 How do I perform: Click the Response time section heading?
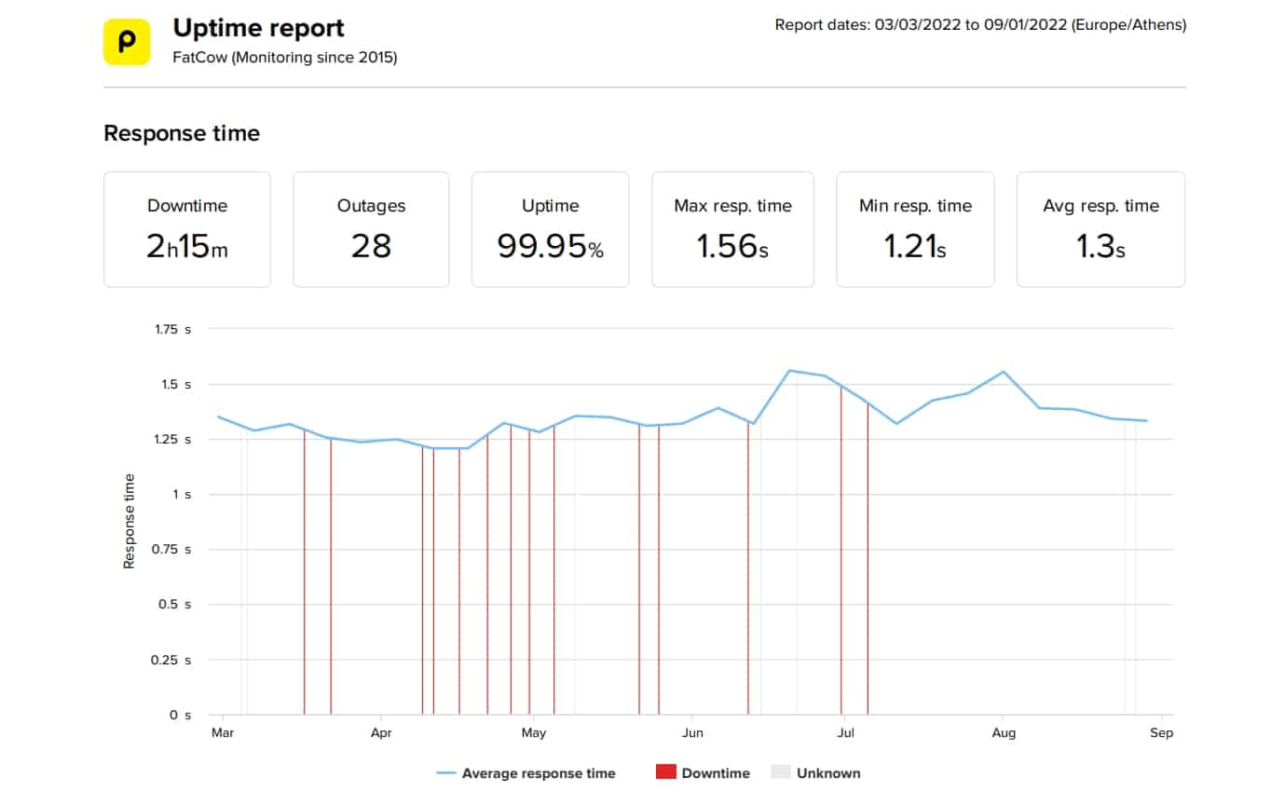[x=182, y=133]
